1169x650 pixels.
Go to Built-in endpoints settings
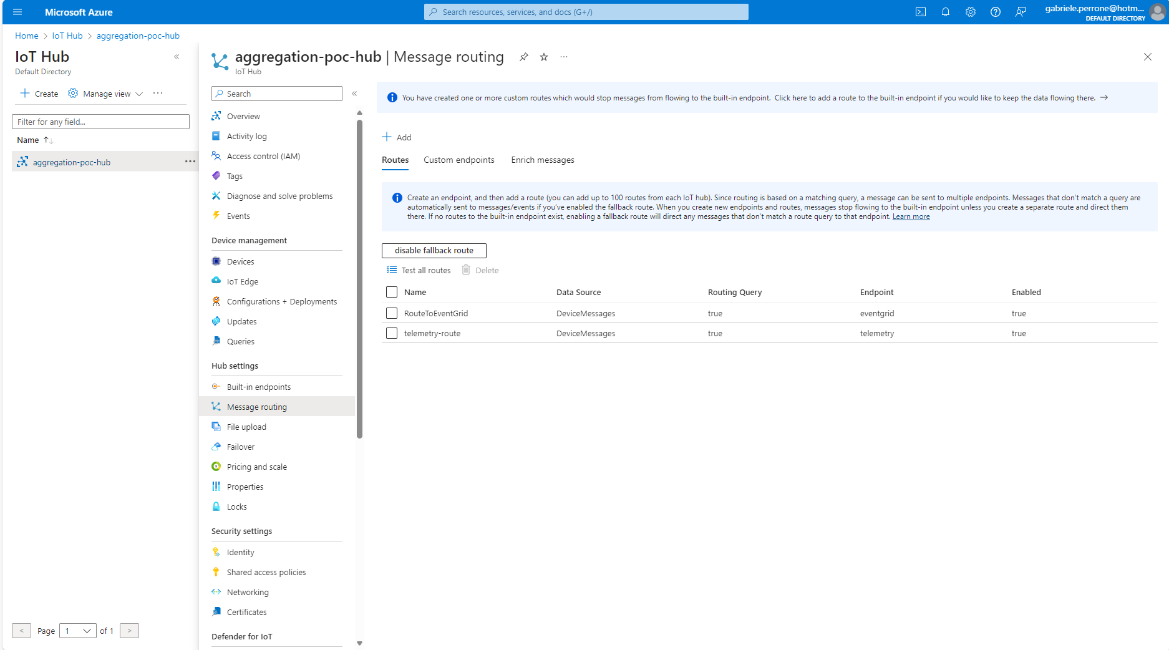(258, 386)
